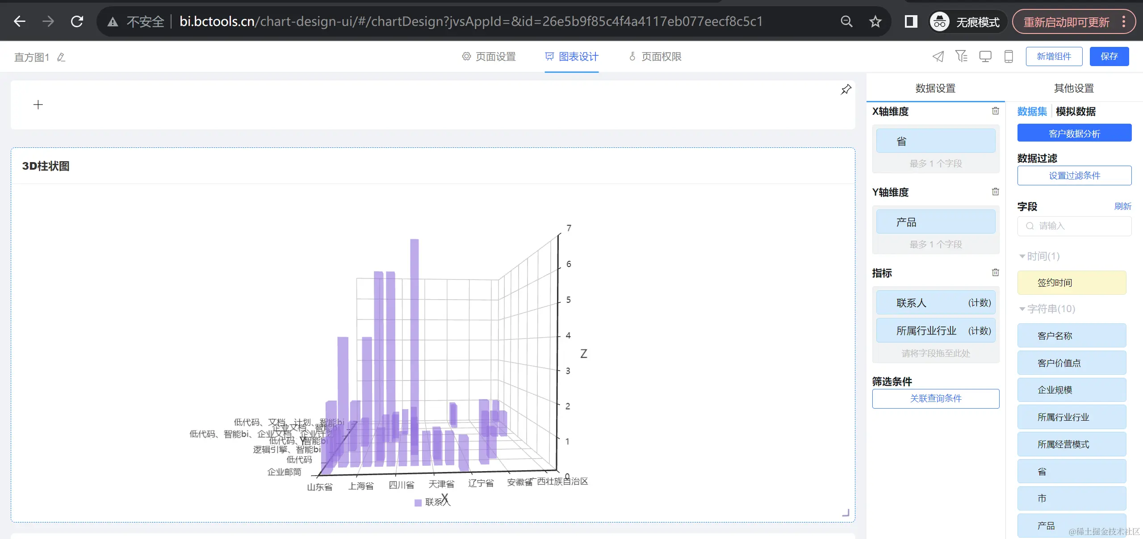Viewport: 1143px width, 539px height.
Task: Delete X轴维度 fields with trash icon
Action: pyautogui.click(x=995, y=111)
